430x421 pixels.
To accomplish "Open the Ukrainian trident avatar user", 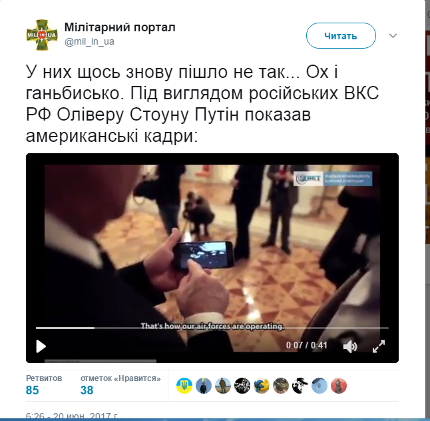I will pos(184,386).
